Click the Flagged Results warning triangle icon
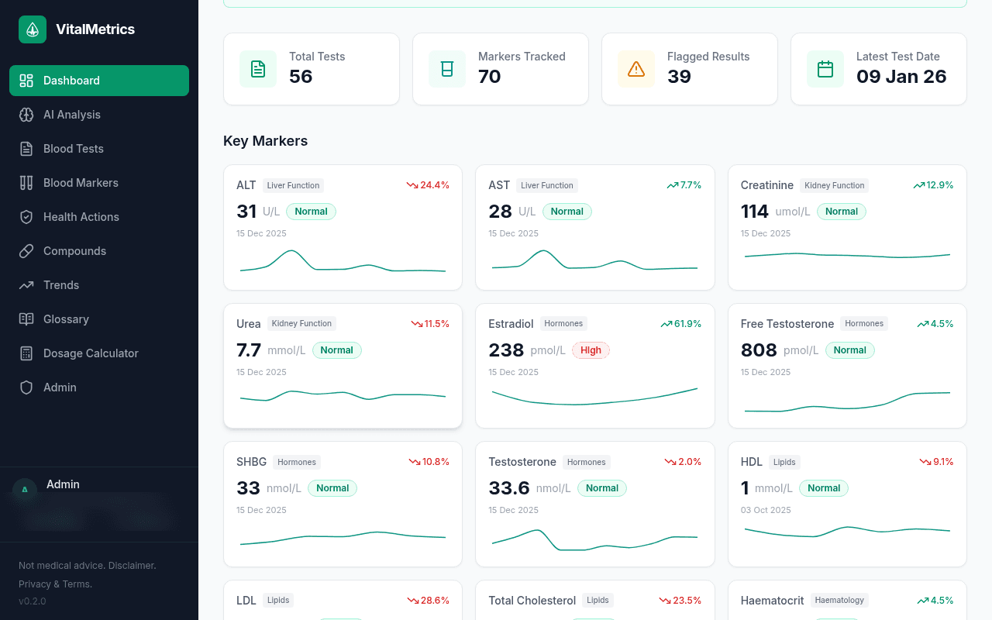Image resolution: width=992 pixels, height=620 pixels. 636,69
